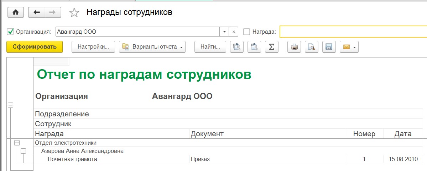427x171 pixels.
Task: Toggle the Награда checkbox
Action: (246, 32)
